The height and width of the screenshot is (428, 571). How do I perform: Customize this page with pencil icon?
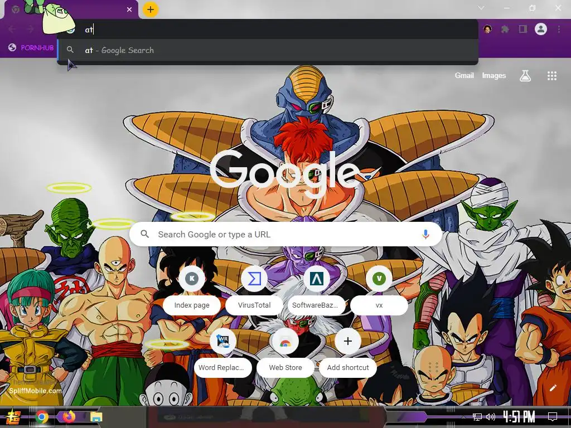pyautogui.click(x=553, y=388)
